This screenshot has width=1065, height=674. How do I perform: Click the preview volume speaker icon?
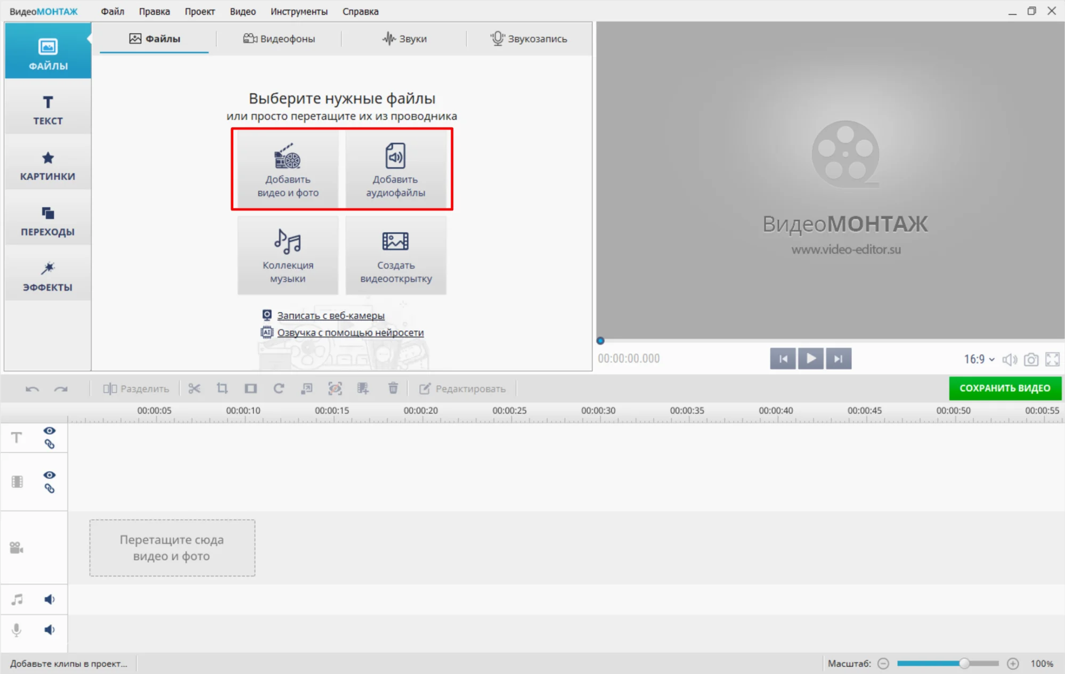(1010, 360)
